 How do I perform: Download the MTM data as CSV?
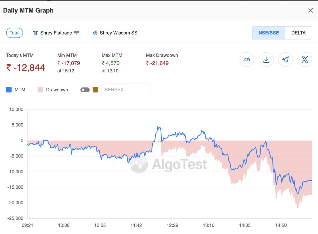(247, 60)
